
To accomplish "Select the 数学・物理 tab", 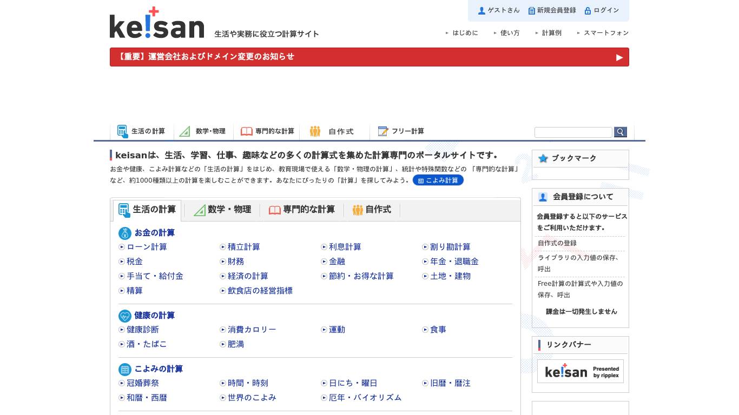I will point(222,210).
